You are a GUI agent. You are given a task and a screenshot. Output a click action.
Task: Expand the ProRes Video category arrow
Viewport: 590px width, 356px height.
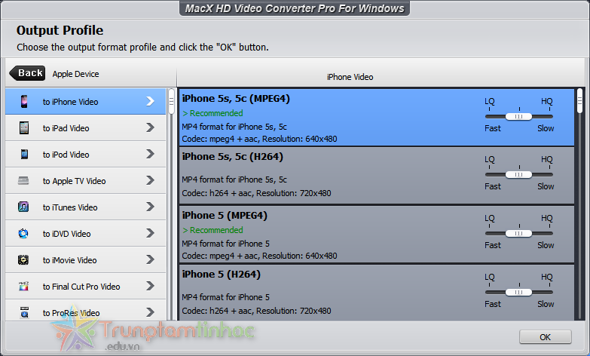150,312
